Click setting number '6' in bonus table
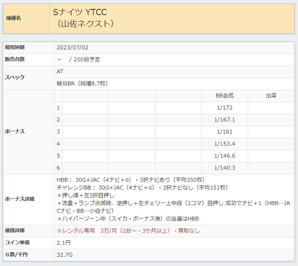298x266 pixels. [58, 168]
